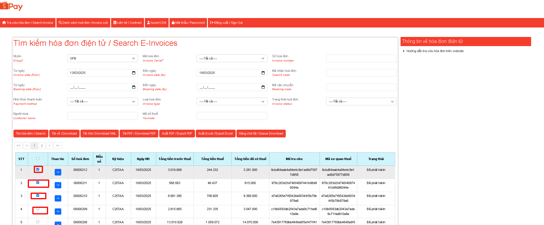The height and width of the screenshot is (225, 544).
Task: Uncheck the checkbox for invoice row 2
Action: pos(38,183)
